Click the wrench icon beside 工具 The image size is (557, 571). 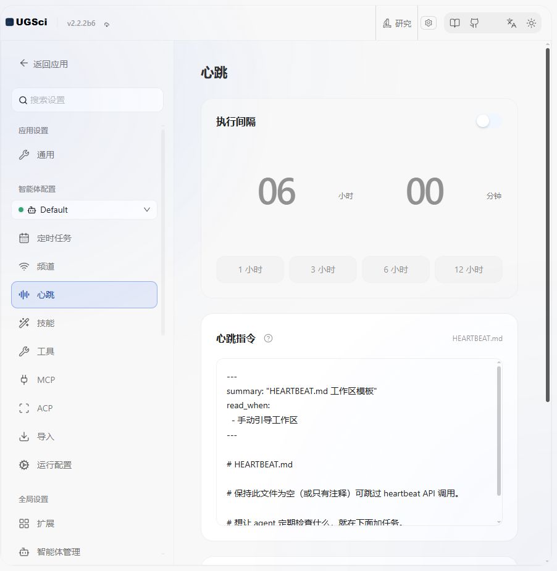click(x=24, y=351)
